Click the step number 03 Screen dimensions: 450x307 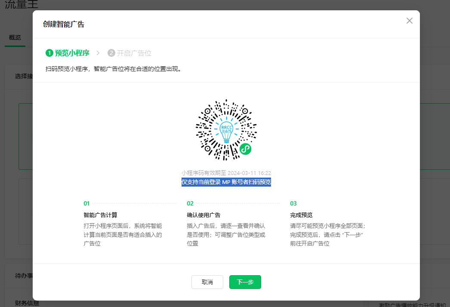[293, 203]
